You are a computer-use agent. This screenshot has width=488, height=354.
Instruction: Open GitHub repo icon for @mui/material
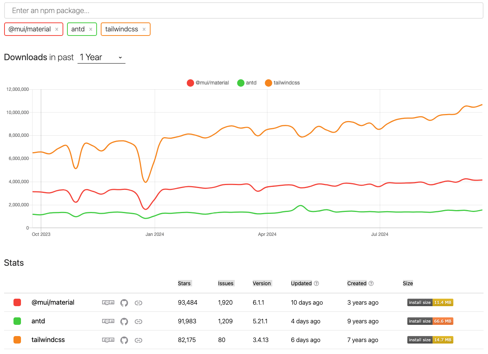point(124,303)
